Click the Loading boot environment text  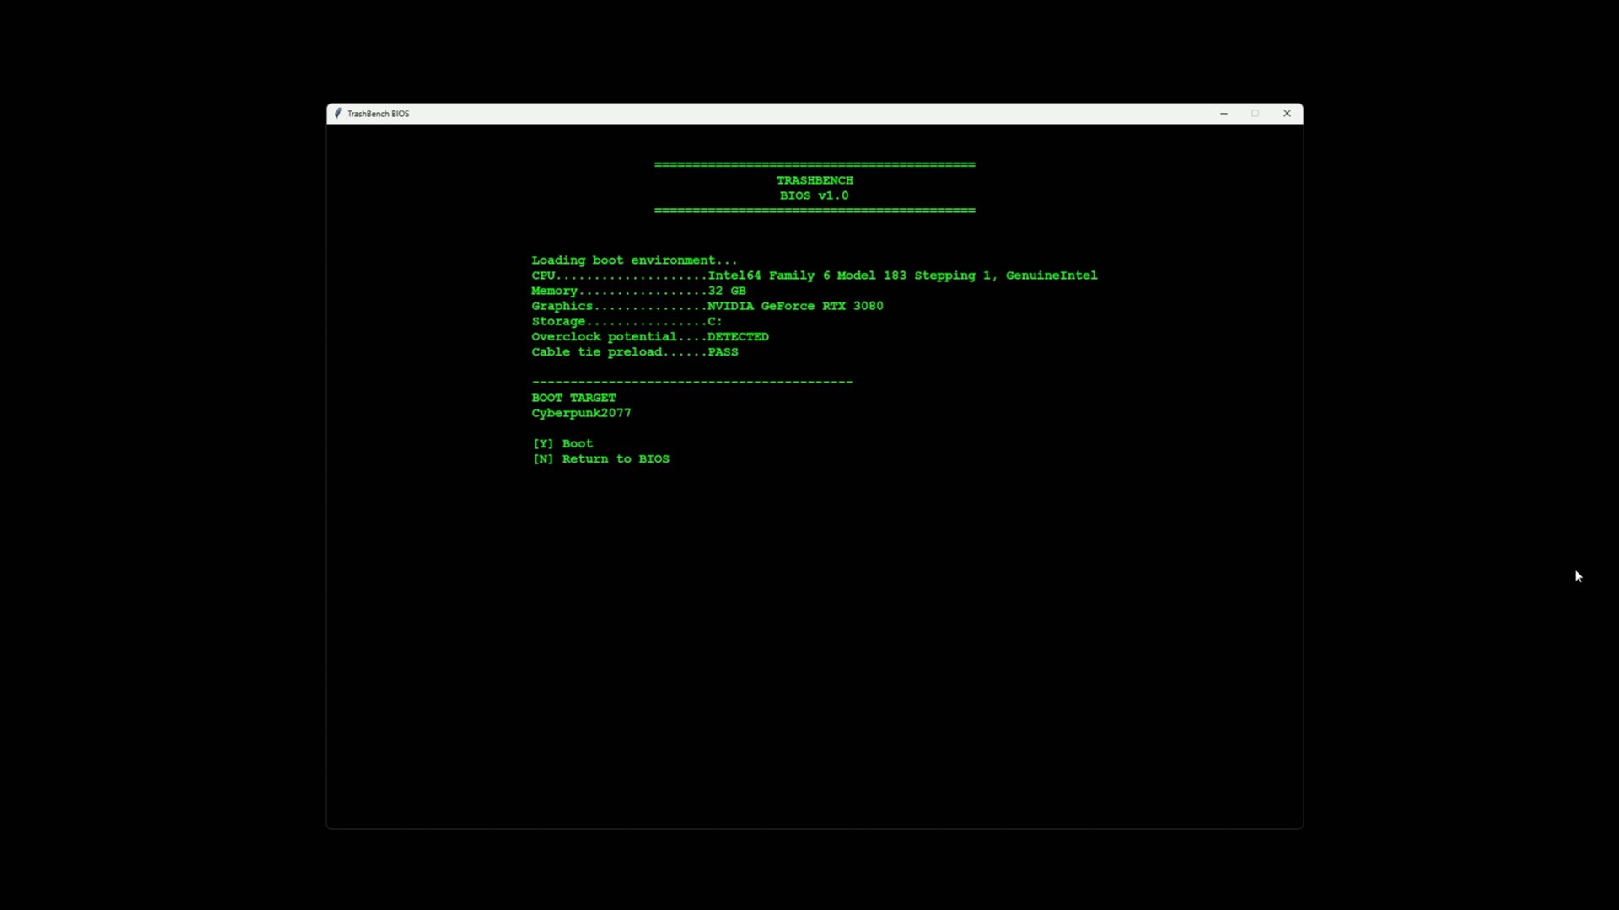[x=634, y=260]
